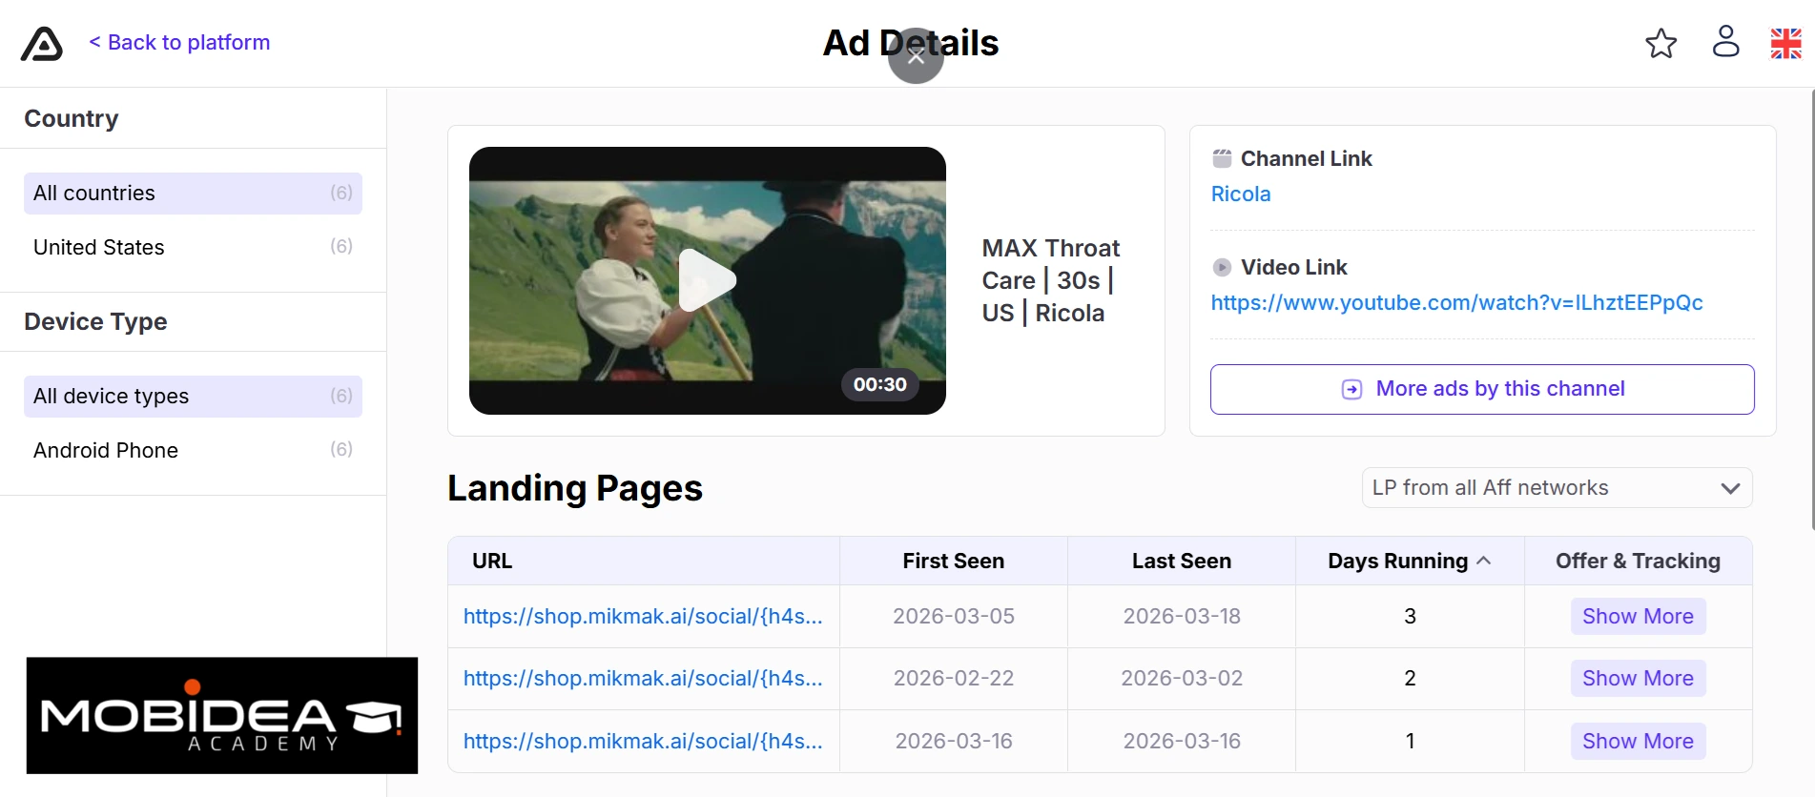Click the arrow icon in More ads button
The width and height of the screenshot is (1815, 797).
[1351, 389]
